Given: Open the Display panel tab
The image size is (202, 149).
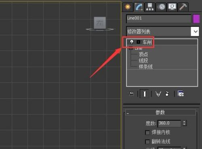Looking at the screenshot, I should coord(172,7).
